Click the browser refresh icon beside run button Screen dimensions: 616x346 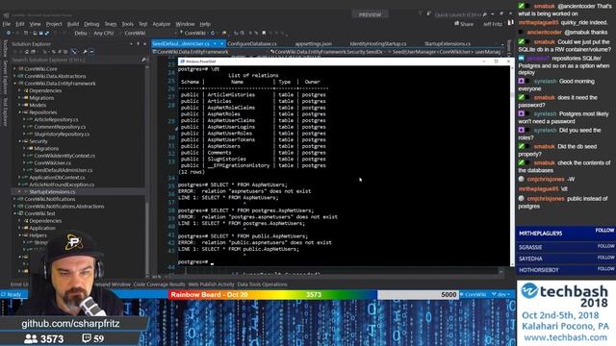pyautogui.click(x=213, y=33)
